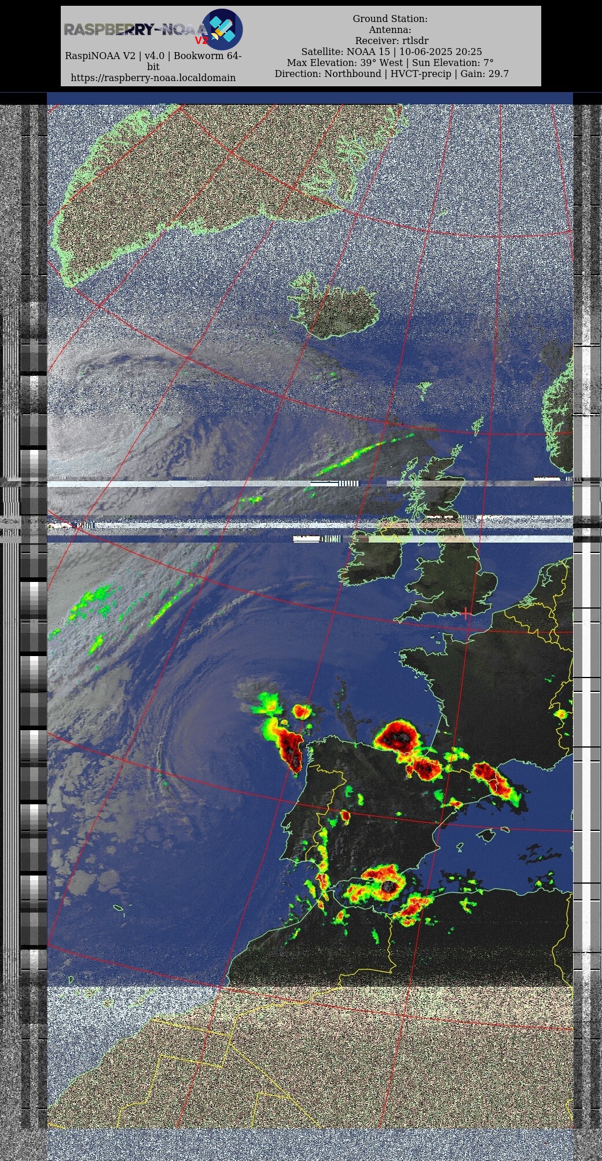The width and height of the screenshot is (602, 1161).
Task: Click the red ground station cross marker
Action: [x=466, y=613]
